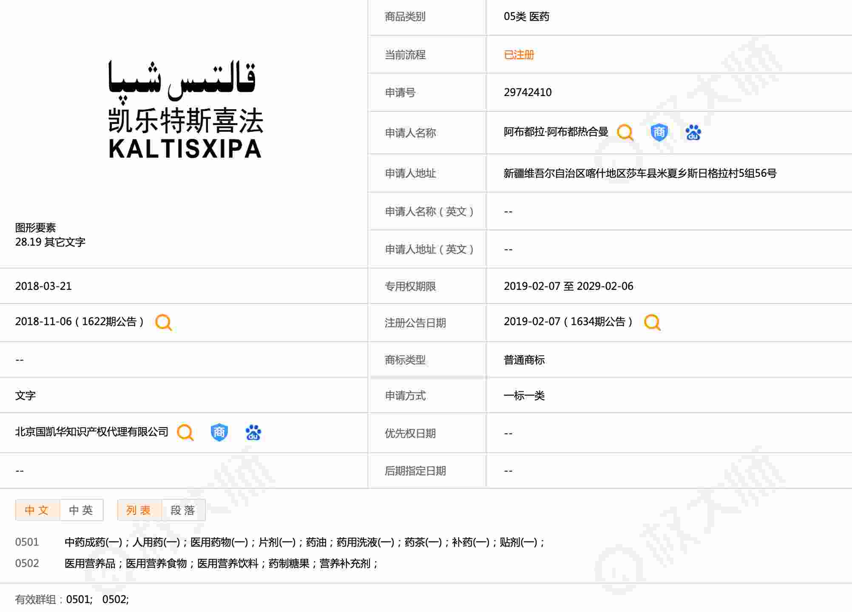Click blue 商 shield icon beside applicant name
The image size is (852, 612).
pyautogui.click(x=659, y=133)
